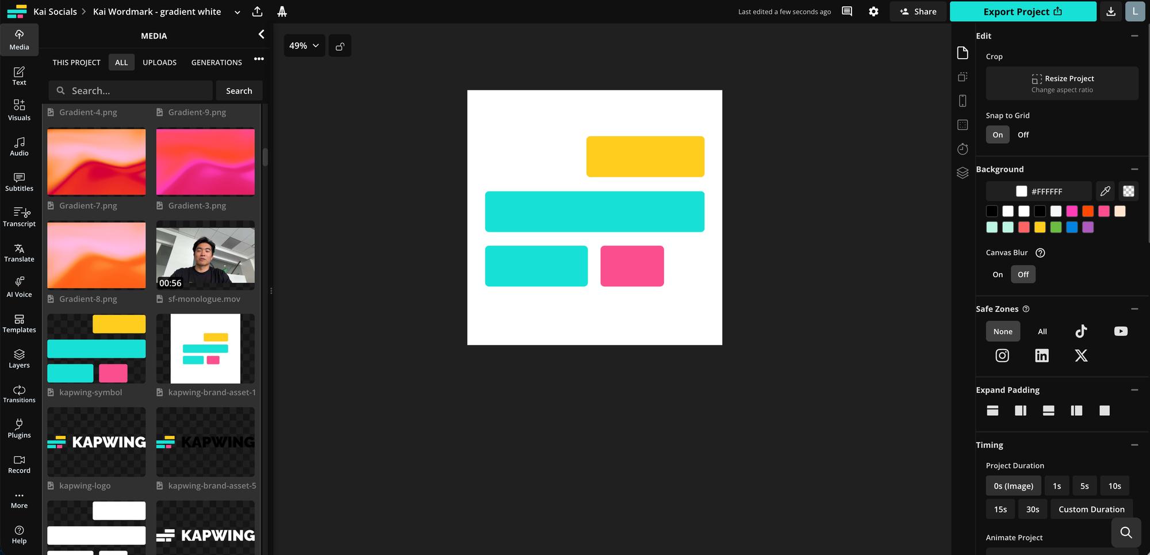Open the Templates panel
Screen dimensions: 1150x555
(19, 323)
